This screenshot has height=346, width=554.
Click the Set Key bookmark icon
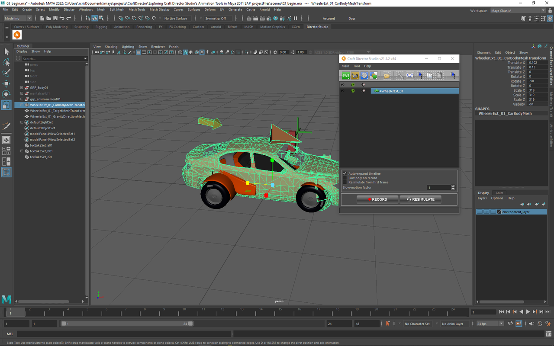(x=388, y=323)
